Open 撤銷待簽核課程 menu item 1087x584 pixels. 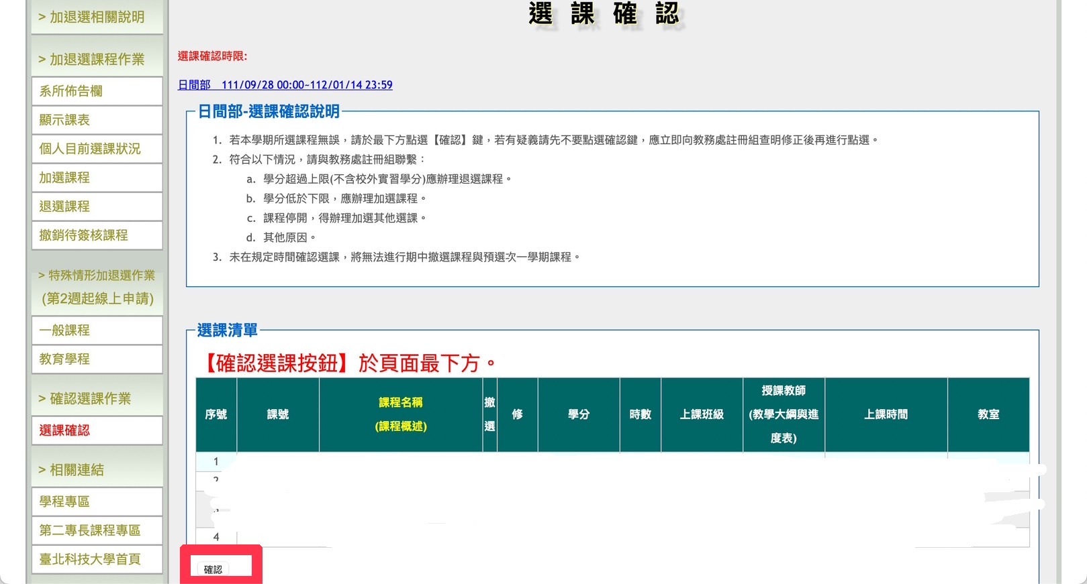click(97, 235)
